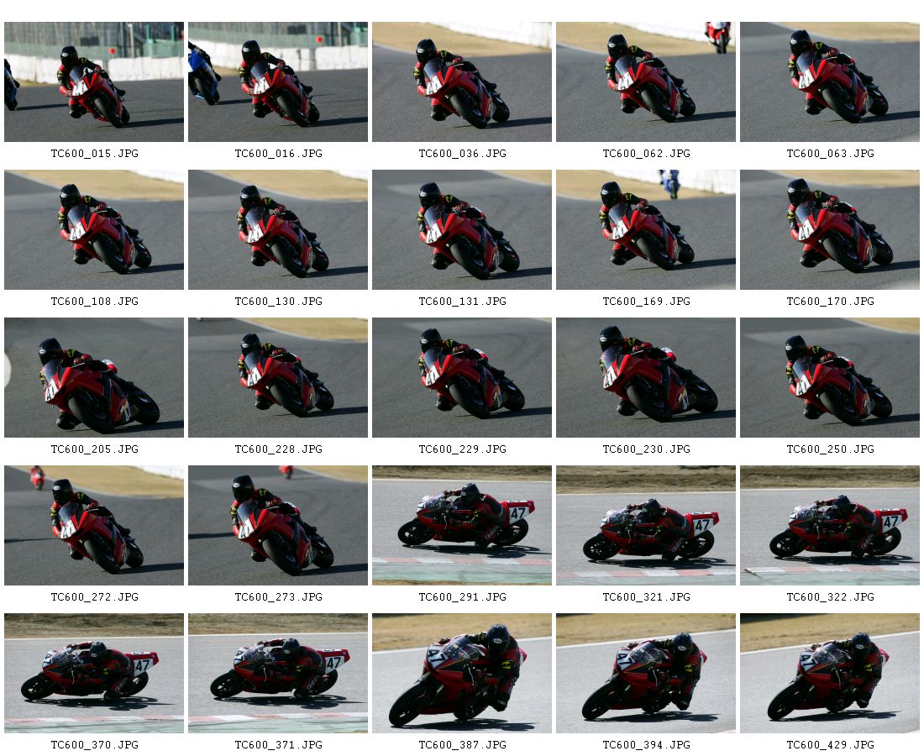The height and width of the screenshot is (756, 924).
Task: Select the TC600_273.JPG filename text
Action: 278,597
